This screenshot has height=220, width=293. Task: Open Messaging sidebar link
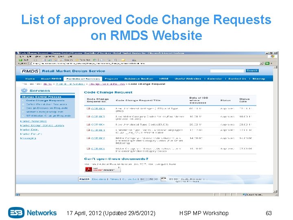(28, 138)
